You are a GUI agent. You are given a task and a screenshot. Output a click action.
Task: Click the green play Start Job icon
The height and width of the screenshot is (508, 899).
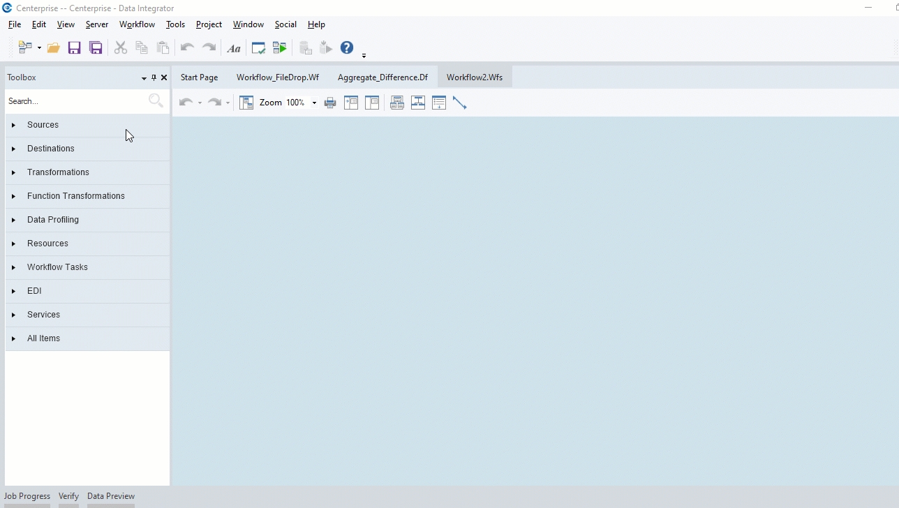point(280,48)
